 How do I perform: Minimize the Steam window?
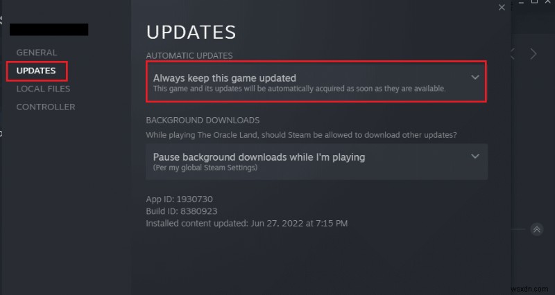point(522,1)
